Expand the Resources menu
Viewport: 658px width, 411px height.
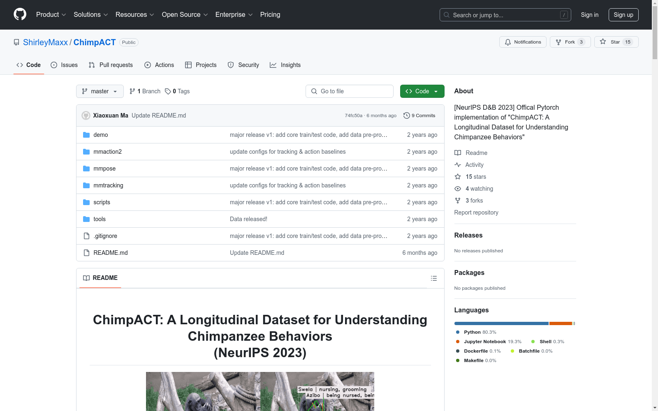pyautogui.click(x=135, y=14)
